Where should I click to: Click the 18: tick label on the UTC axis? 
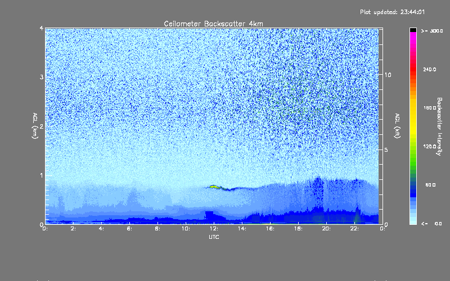tap(298, 229)
